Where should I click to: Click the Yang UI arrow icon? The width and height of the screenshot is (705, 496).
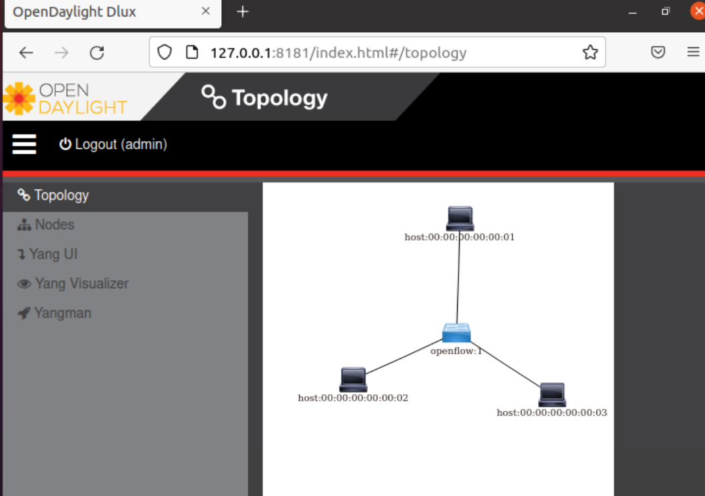click(x=21, y=254)
